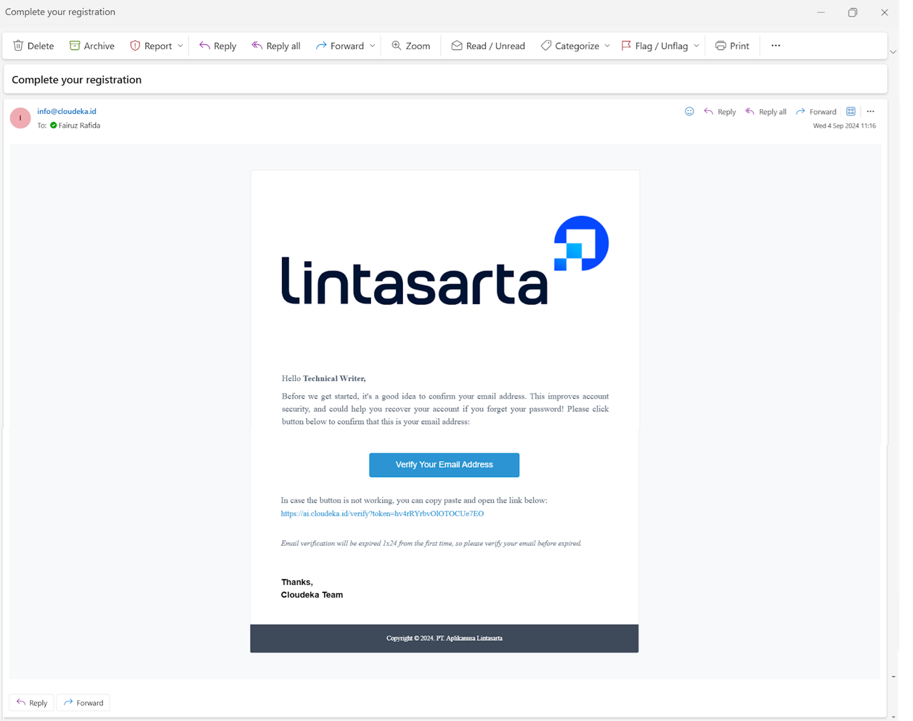The height and width of the screenshot is (721, 913).
Task: Expand the Report dropdown arrow
Action: 180,46
